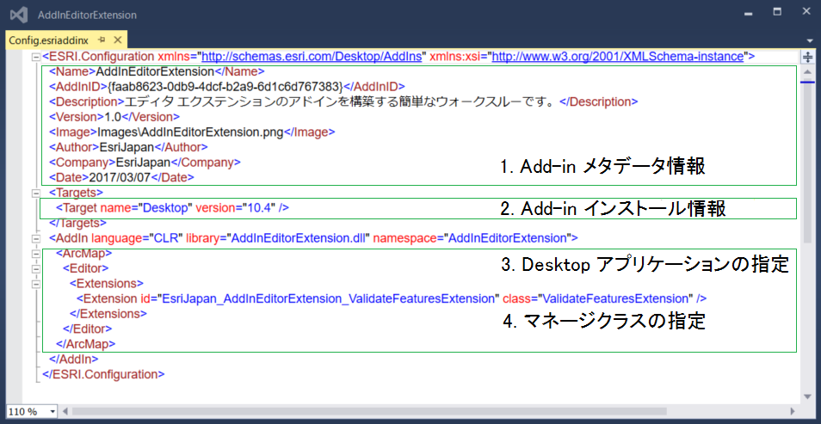Screen dimensions: 821x424
Task: Click the language value "CLR"
Action: (x=166, y=239)
